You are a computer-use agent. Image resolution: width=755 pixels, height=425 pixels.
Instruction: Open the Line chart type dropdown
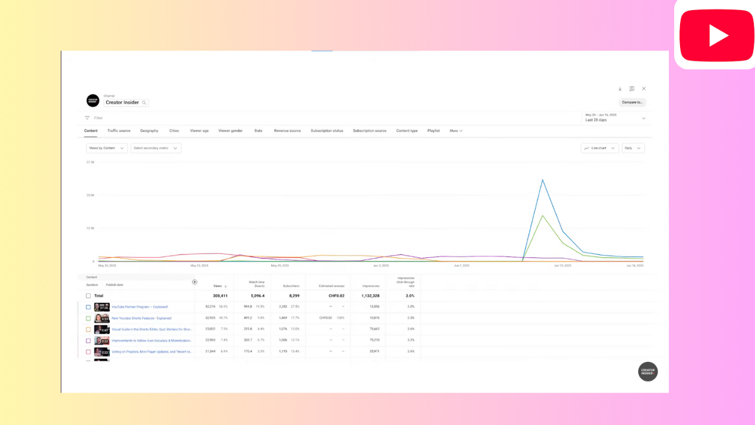[x=599, y=148]
